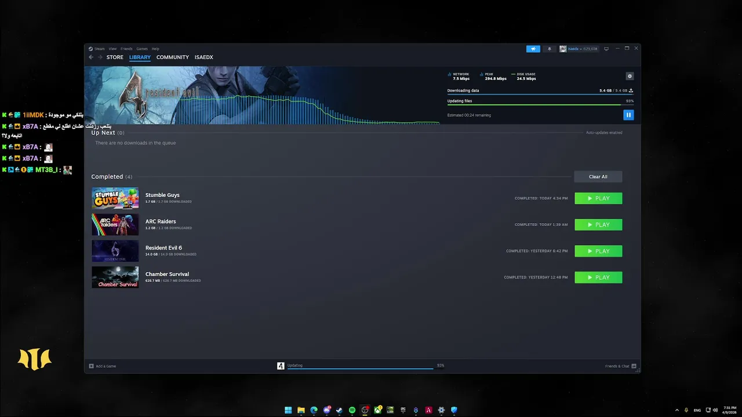Screen dimensions: 742x417
Task: Switch to the COMMUNITY tab
Action: pos(173,57)
